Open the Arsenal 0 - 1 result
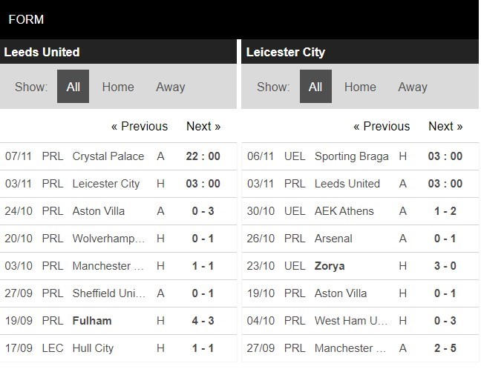Image resolution: width=481 pixels, height=369 pixels. [x=333, y=239]
